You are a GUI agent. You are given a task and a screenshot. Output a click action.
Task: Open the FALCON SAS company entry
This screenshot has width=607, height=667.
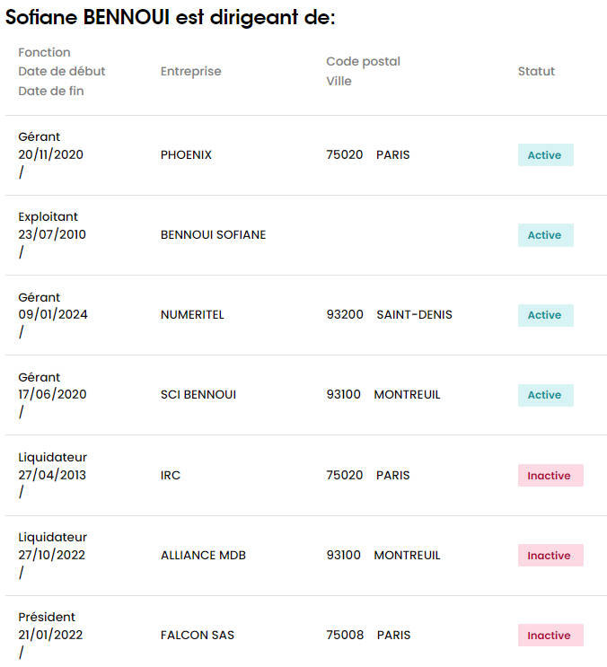(x=198, y=635)
